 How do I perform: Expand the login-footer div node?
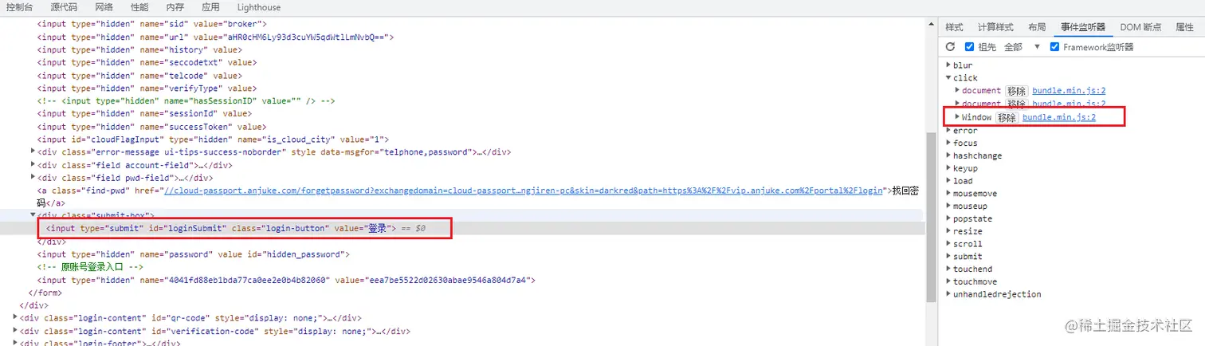tap(16, 343)
